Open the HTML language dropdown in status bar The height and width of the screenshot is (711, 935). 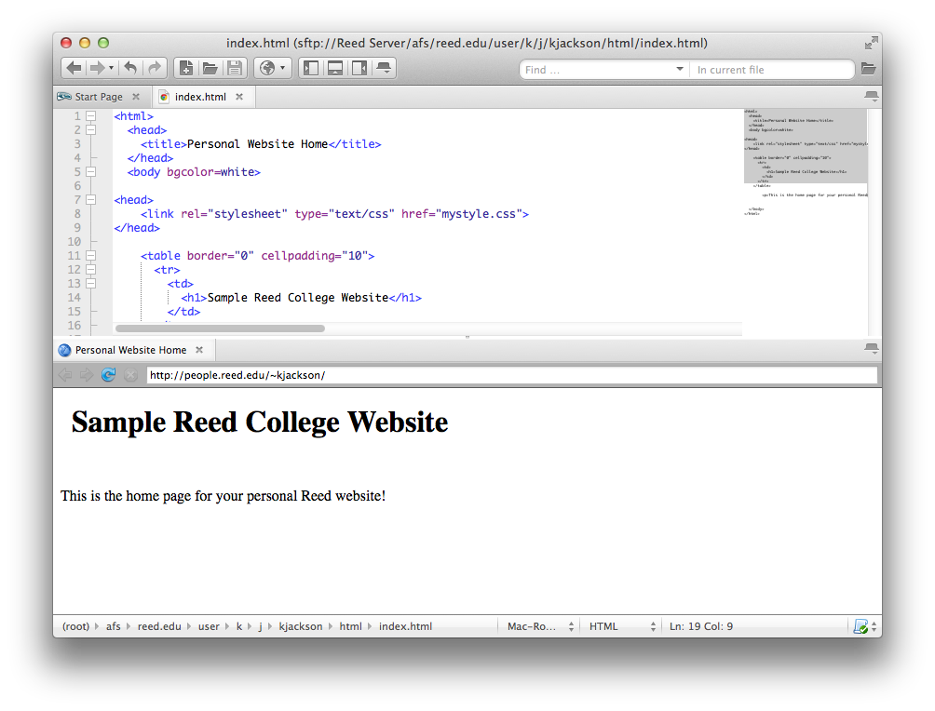pos(622,626)
